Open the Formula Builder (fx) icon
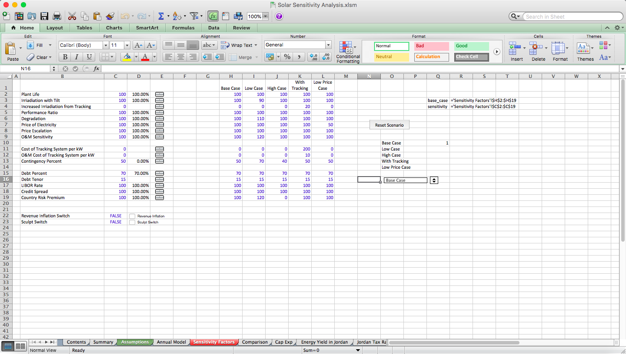This screenshot has height=354, width=626. click(x=213, y=16)
